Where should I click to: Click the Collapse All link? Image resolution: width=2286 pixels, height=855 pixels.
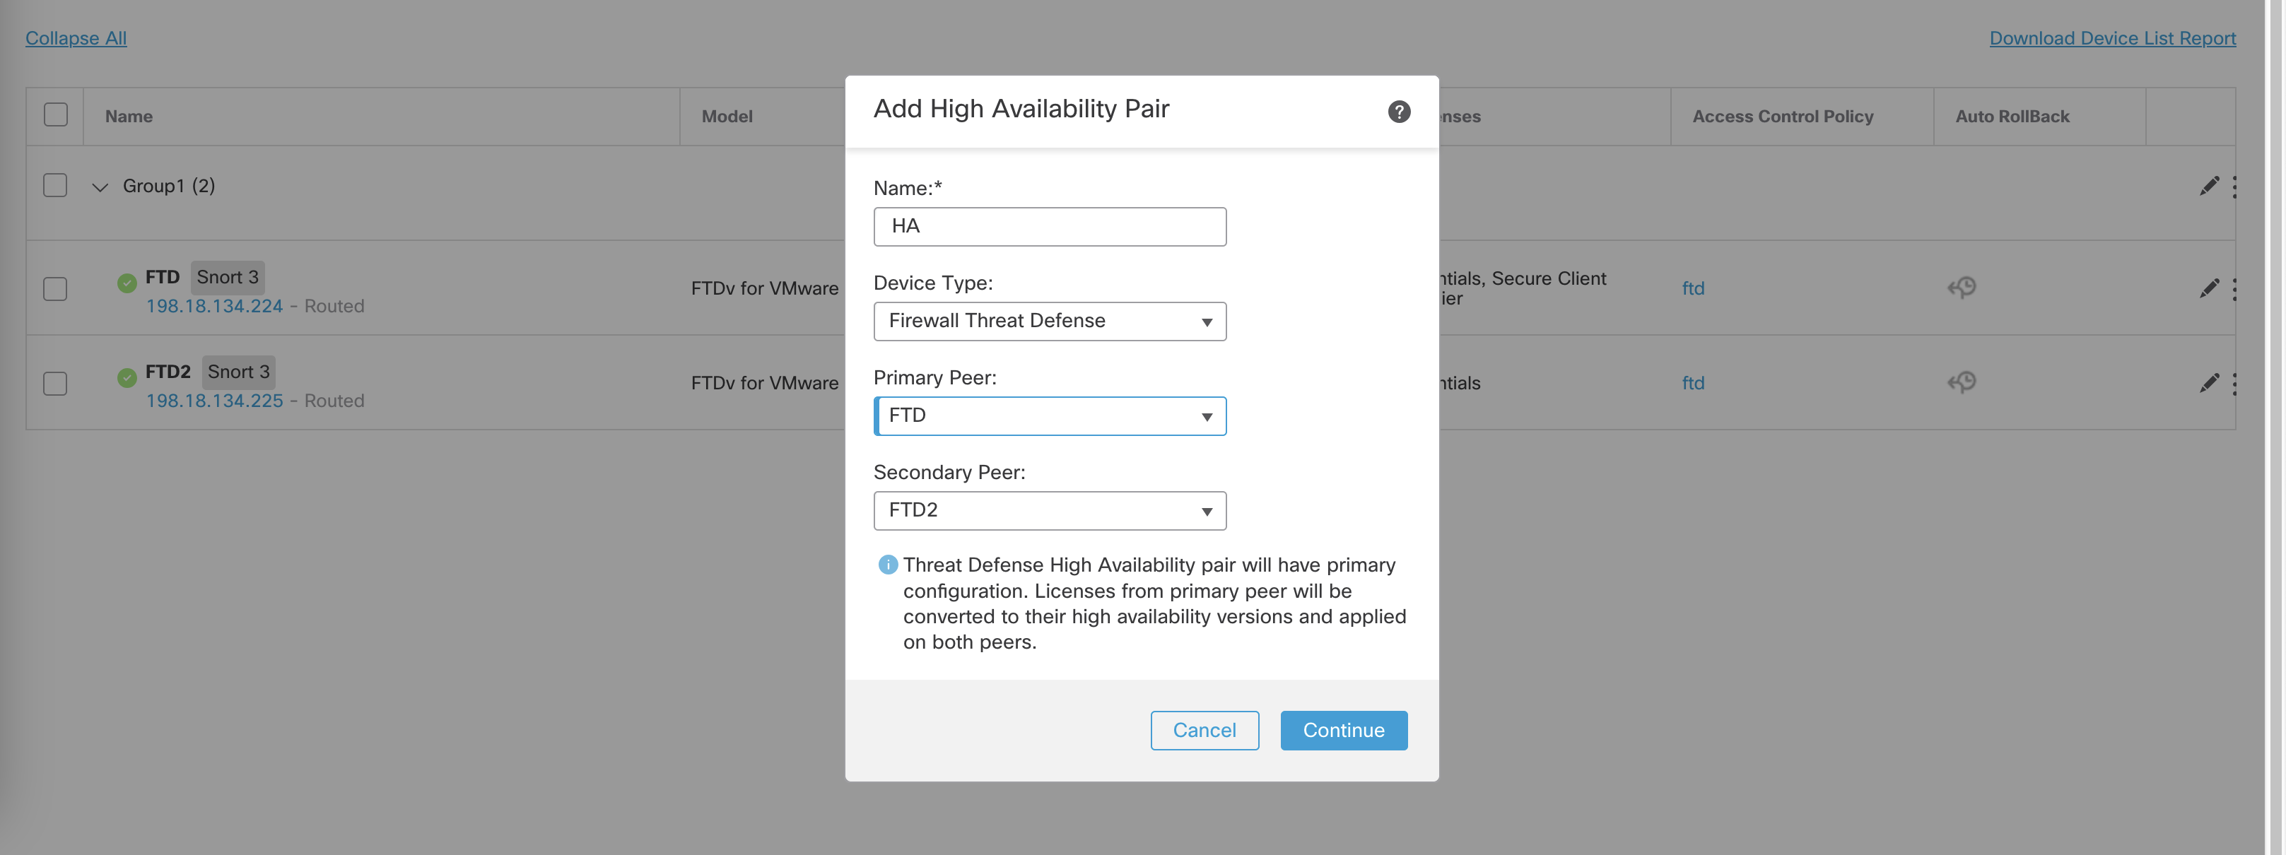click(76, 38)
